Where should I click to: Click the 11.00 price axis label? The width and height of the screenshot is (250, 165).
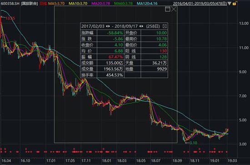click(x=244, y=48)
